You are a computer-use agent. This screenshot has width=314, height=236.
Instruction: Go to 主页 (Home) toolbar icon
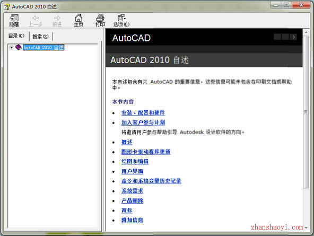click(x=78, y=20)
